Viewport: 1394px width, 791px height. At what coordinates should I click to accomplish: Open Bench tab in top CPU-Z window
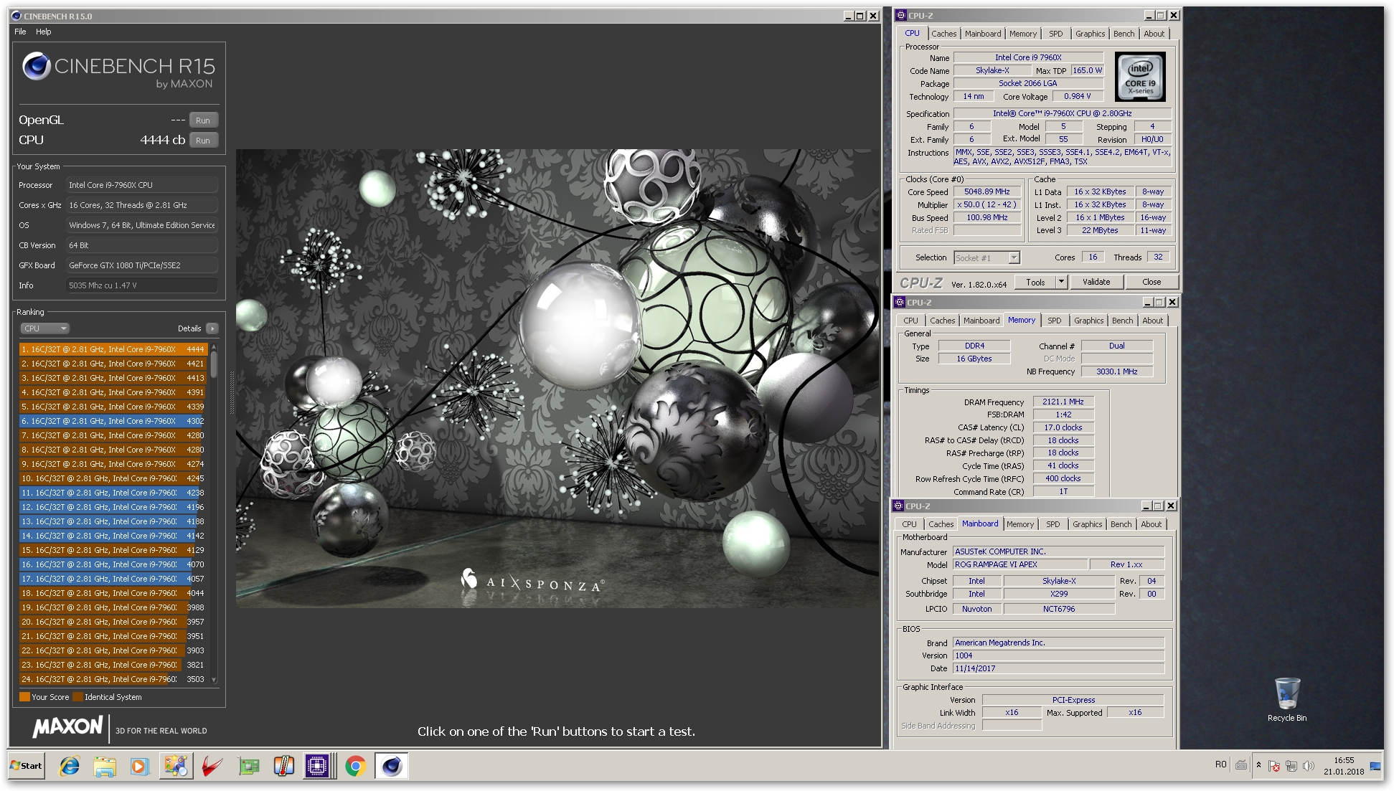(1124, 34)
